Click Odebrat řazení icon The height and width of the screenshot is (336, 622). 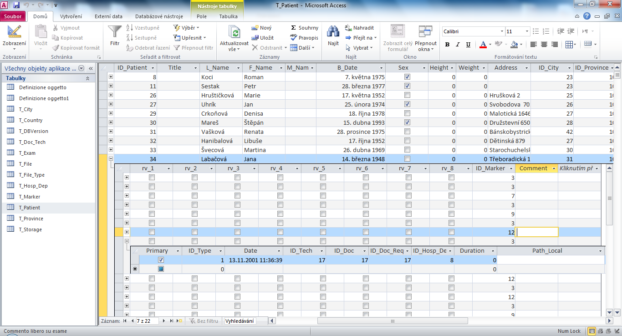129,48
